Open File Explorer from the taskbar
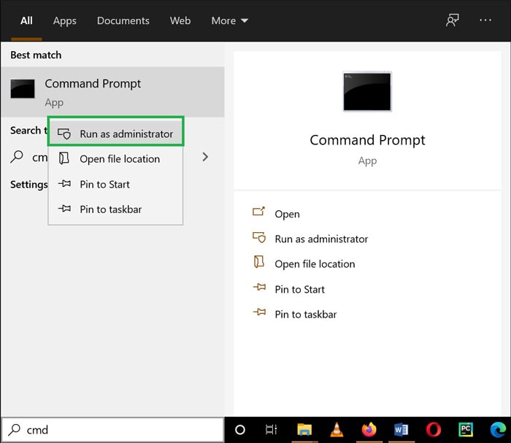The image size is (511, 443). coord(304,430)
